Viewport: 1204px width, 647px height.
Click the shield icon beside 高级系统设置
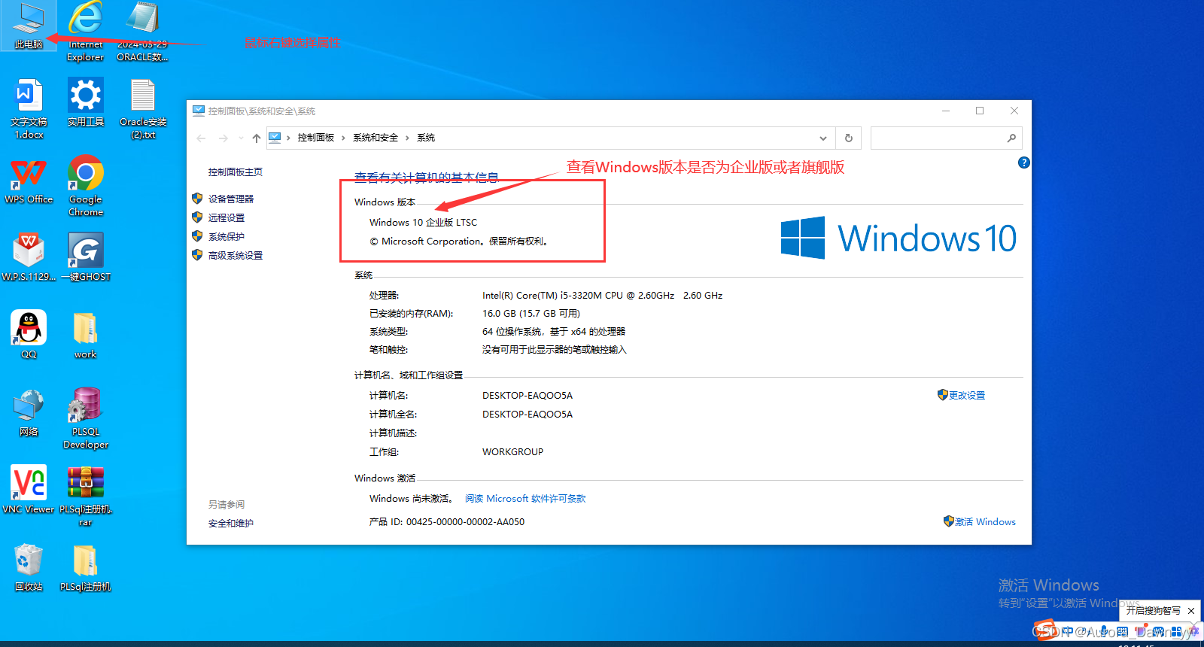[x=197, y=255]
